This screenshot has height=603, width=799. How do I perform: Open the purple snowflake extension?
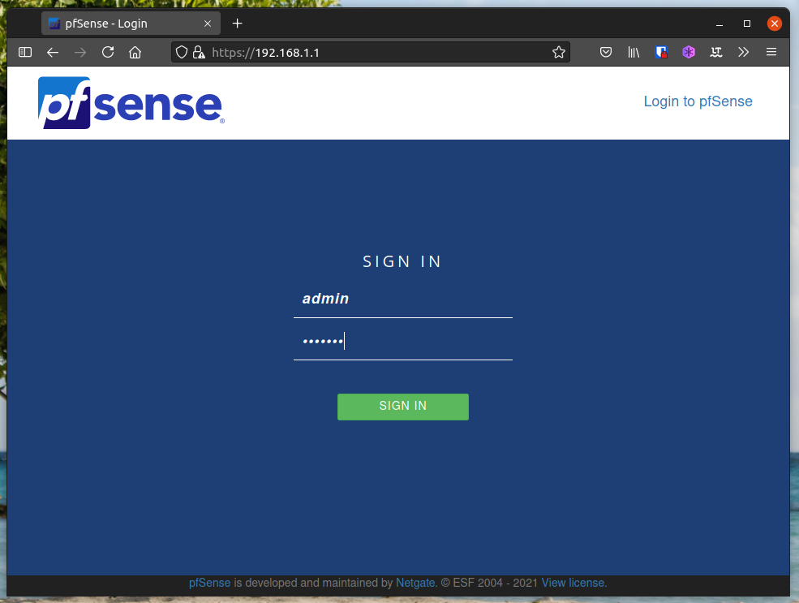pyautogui.click(x=689, y=52)
